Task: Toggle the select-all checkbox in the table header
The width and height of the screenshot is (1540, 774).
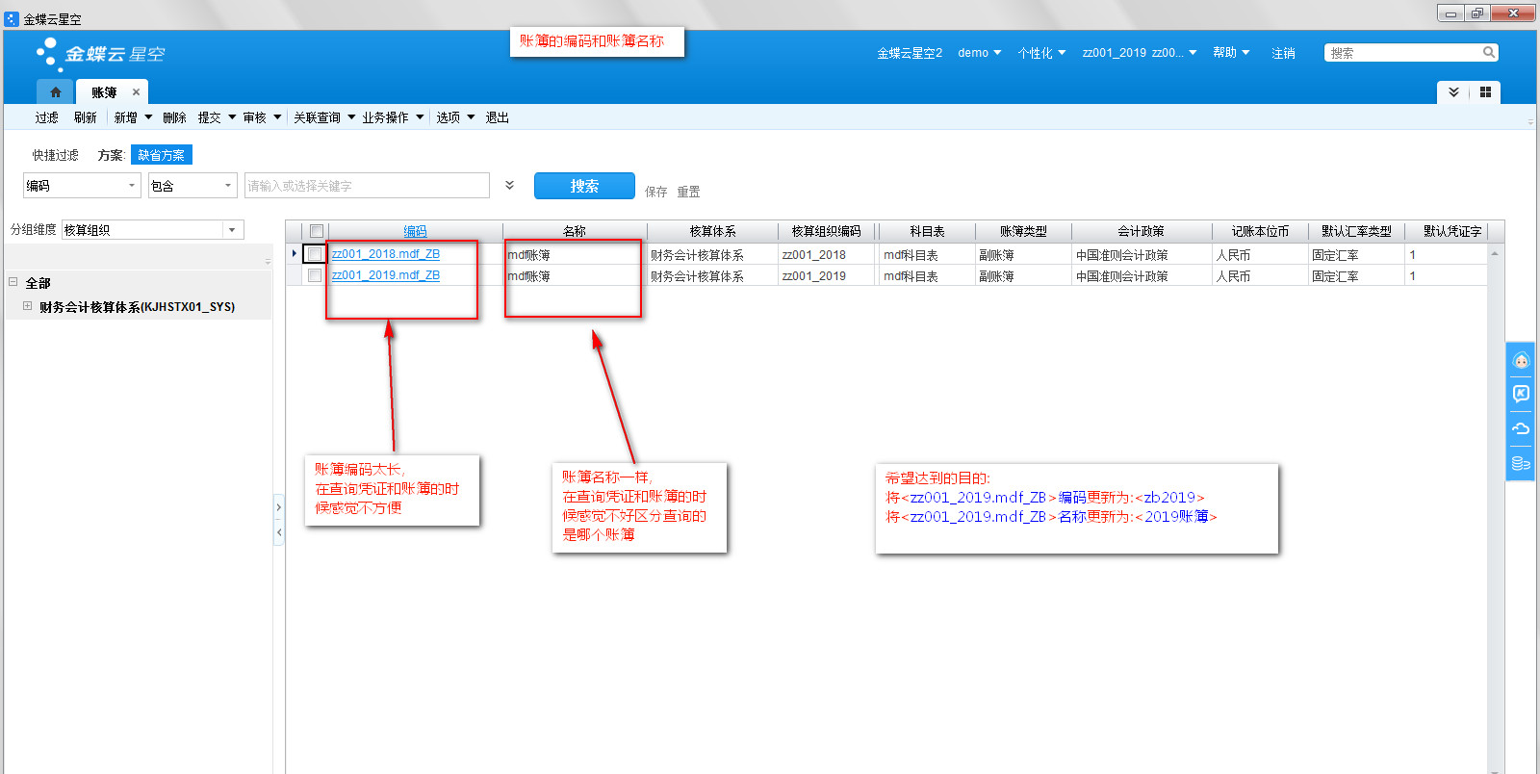Action: tap(316, 231)
